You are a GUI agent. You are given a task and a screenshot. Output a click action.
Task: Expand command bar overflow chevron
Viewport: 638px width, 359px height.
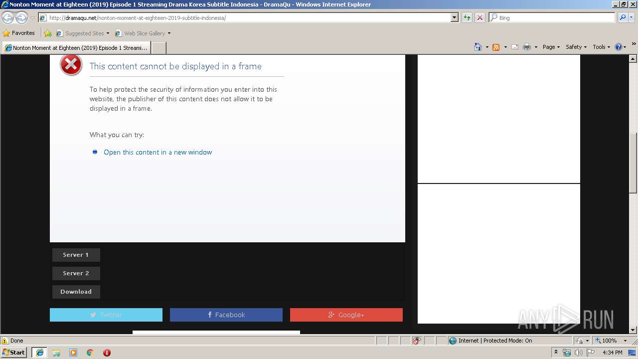[634, 44]
